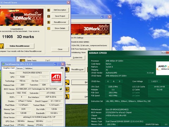Click the Motherboard value Epox EP-8RDA3
Screen dimensions: 169x127
[117, 109]
